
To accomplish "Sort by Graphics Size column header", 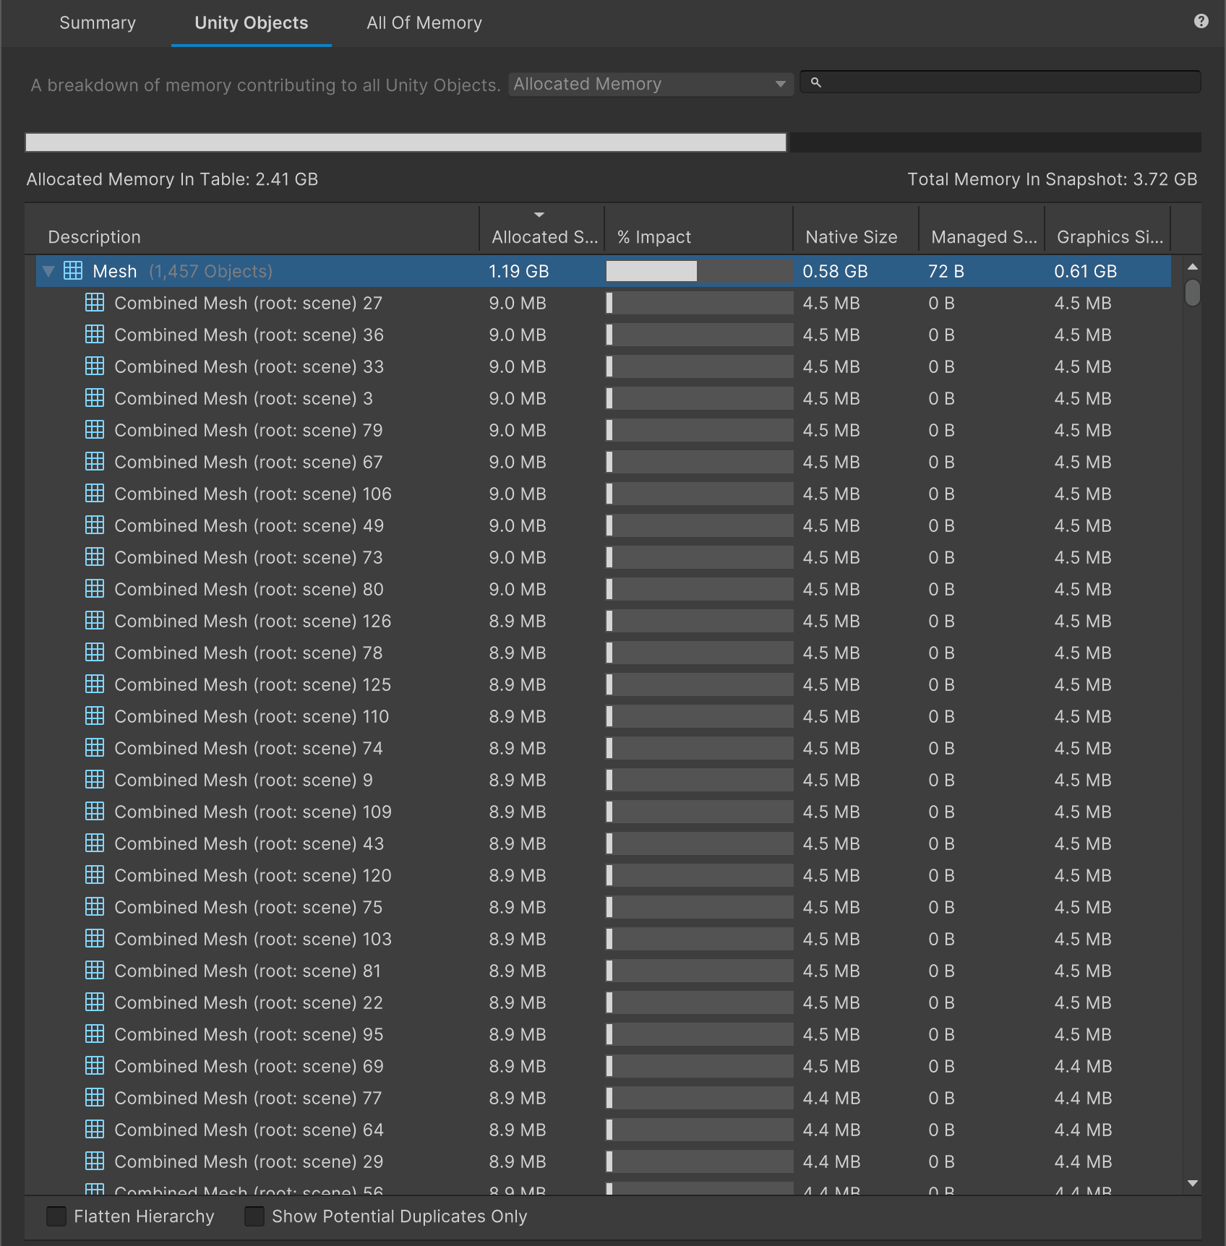I will tap(1107, 229).
